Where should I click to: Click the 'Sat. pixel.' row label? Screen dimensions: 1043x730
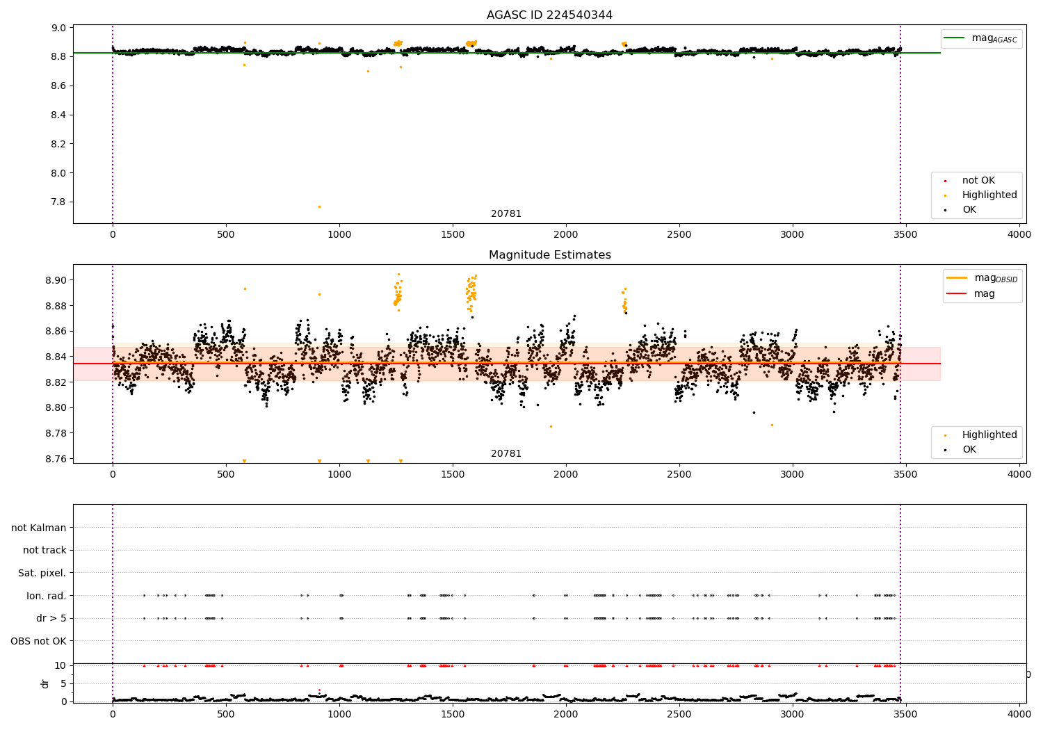click(42, 573)
